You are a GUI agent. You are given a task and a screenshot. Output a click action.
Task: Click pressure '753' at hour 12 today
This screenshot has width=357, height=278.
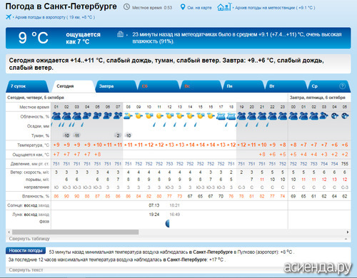169,164
